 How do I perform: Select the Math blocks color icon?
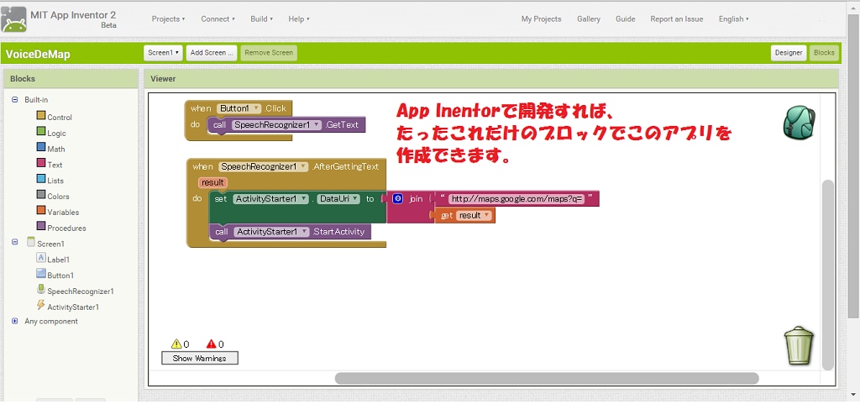point(40,147)
